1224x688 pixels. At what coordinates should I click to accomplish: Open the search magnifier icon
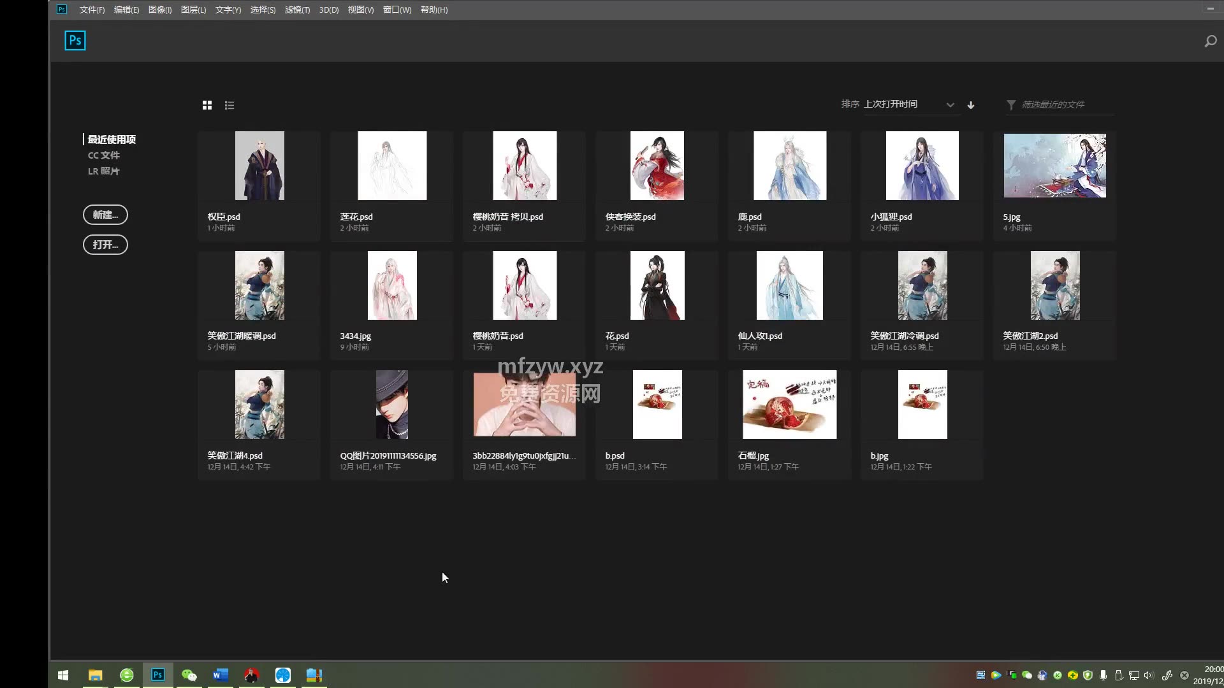click(x=1210, y=41)
